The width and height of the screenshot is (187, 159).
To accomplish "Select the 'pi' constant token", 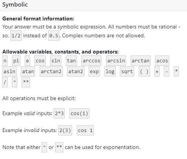I will [x=16, y=60].
